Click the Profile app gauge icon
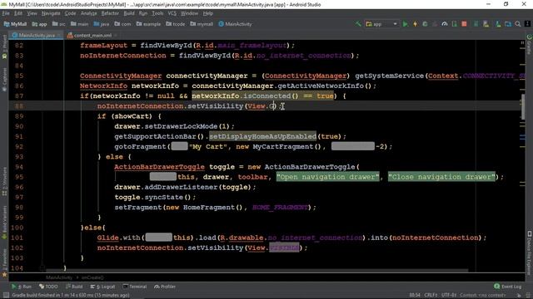 coord(445,24)
